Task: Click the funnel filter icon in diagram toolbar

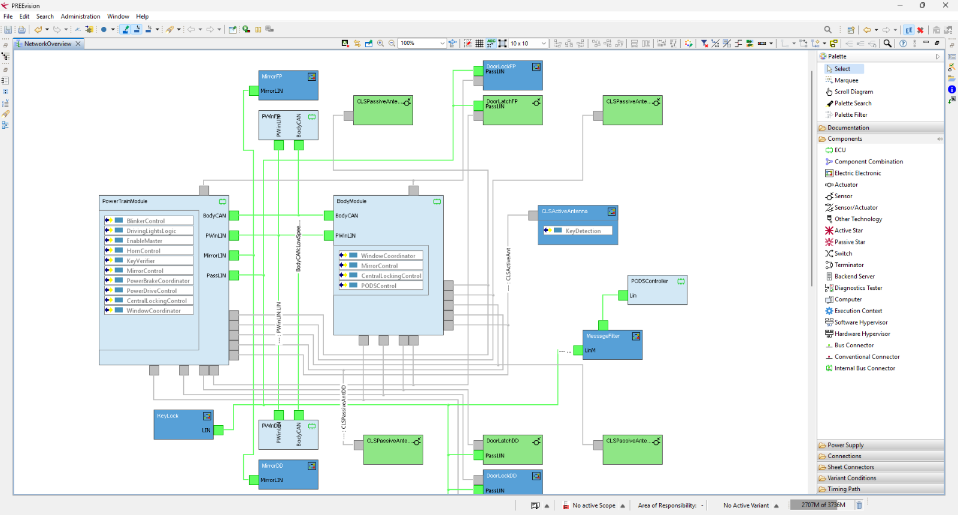Action: click(x=705, y=43)
